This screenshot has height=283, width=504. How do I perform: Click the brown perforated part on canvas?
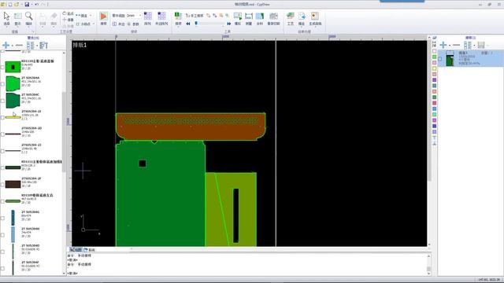pyautogui.click(x=191, y=127)
